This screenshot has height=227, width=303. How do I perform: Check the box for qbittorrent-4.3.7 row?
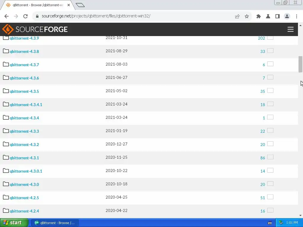(270, 64)
